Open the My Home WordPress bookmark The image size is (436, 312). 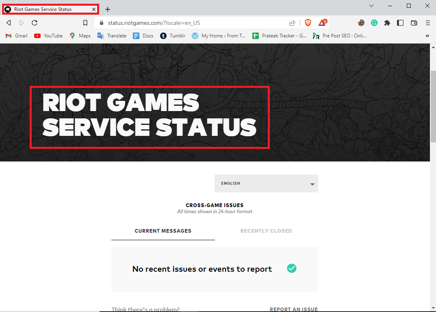(219, 36)
